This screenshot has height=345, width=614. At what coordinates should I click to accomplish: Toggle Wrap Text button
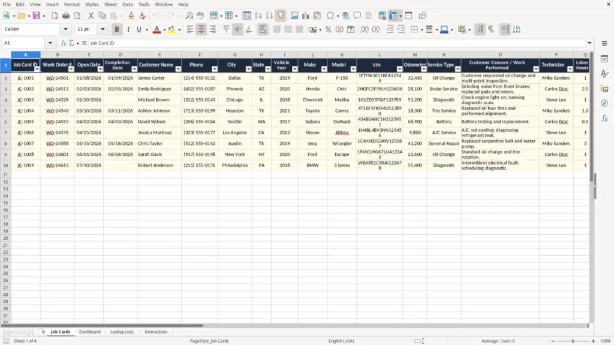point(263,29)
